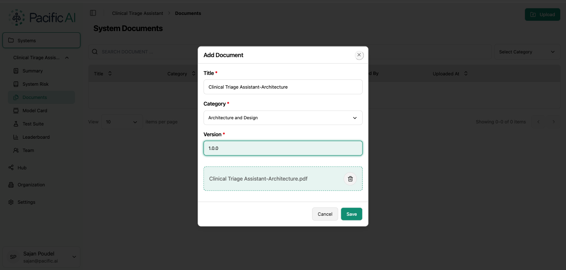Select the Documents breadcrumb item
The image size is (566, 270).
point(188,13)
